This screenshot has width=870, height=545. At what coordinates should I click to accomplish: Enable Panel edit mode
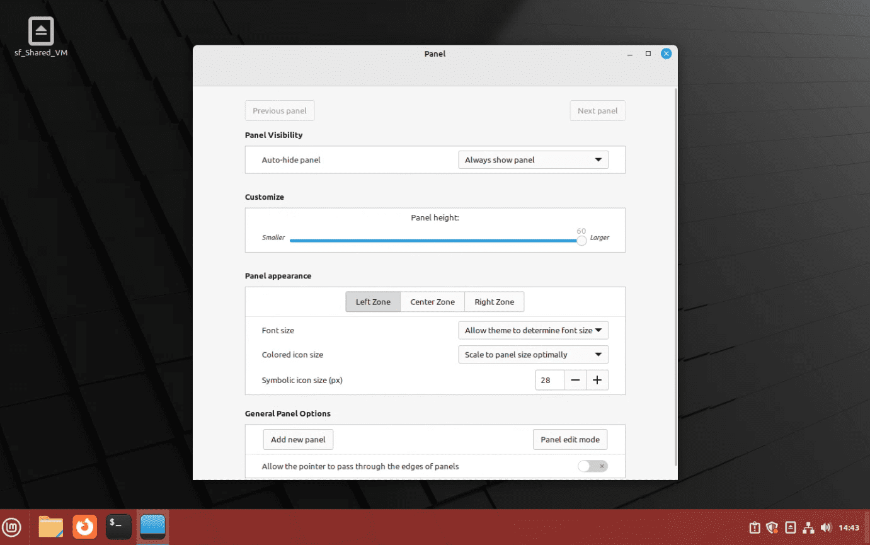coord(570,439)
